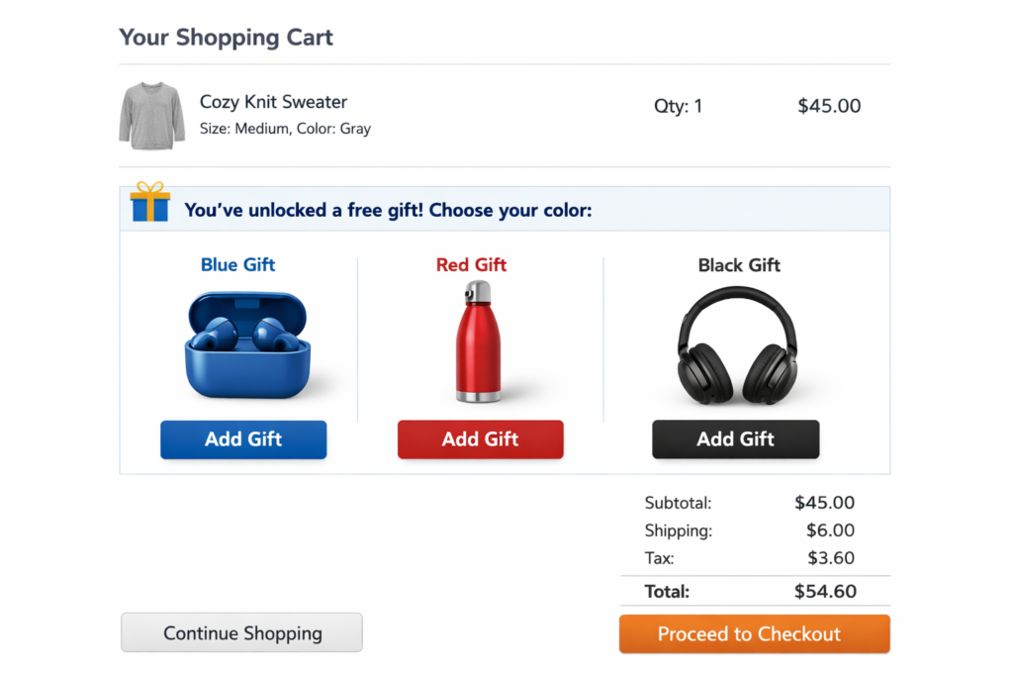
Task: Click the Total: $54.60 row
Action: click(x=755, y=591)
